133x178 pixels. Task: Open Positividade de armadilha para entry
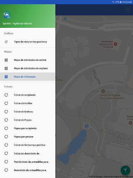pos(28,162)
